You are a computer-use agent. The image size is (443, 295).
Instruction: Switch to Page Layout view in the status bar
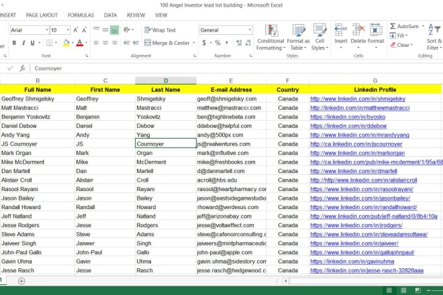[403, 290]
